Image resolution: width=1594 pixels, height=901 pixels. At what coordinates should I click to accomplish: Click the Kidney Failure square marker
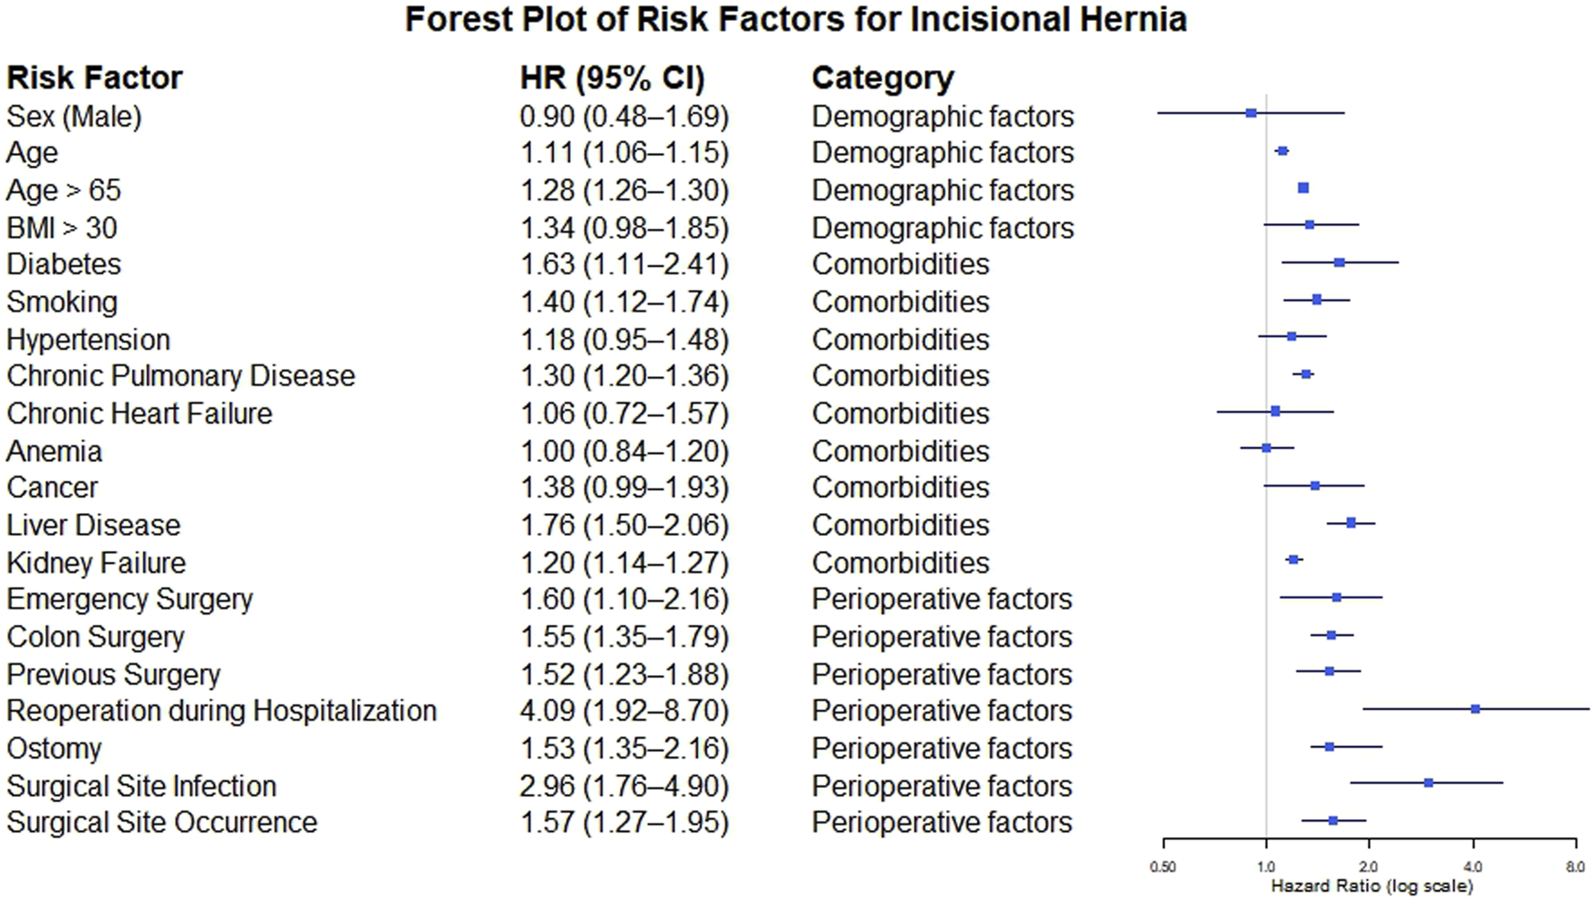tap(1293, 559)
